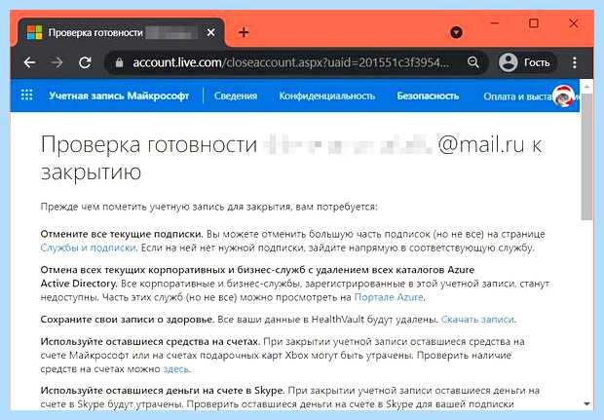The image size is (604, 420).
Task: Click Учетная запись Майкрософт header link
Action: click(119, 95)
